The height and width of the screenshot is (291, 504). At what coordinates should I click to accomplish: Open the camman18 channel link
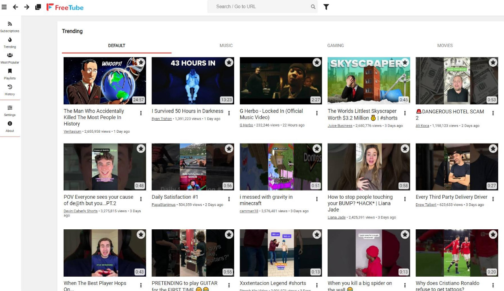point(249,211)
